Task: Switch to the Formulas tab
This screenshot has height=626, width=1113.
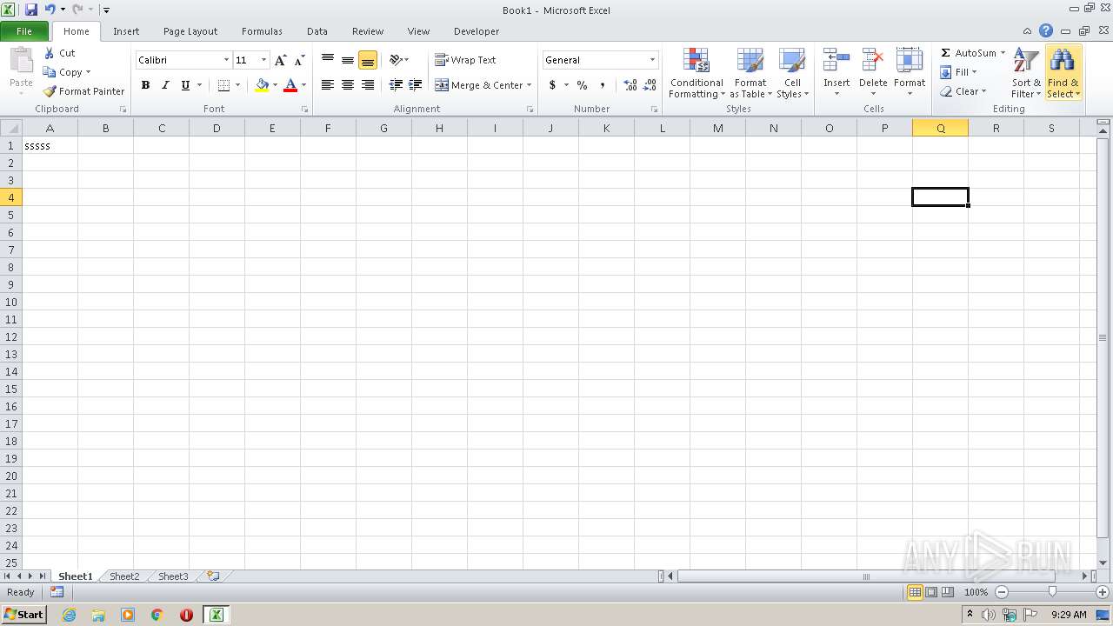Action: click(x=262, y=31)
